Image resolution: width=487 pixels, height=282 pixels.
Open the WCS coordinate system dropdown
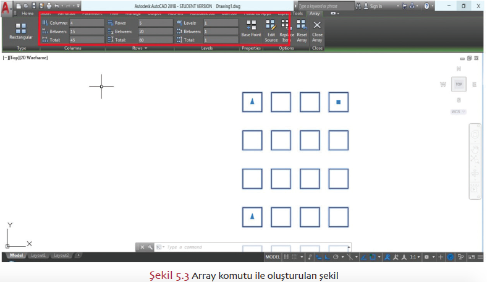459,112
